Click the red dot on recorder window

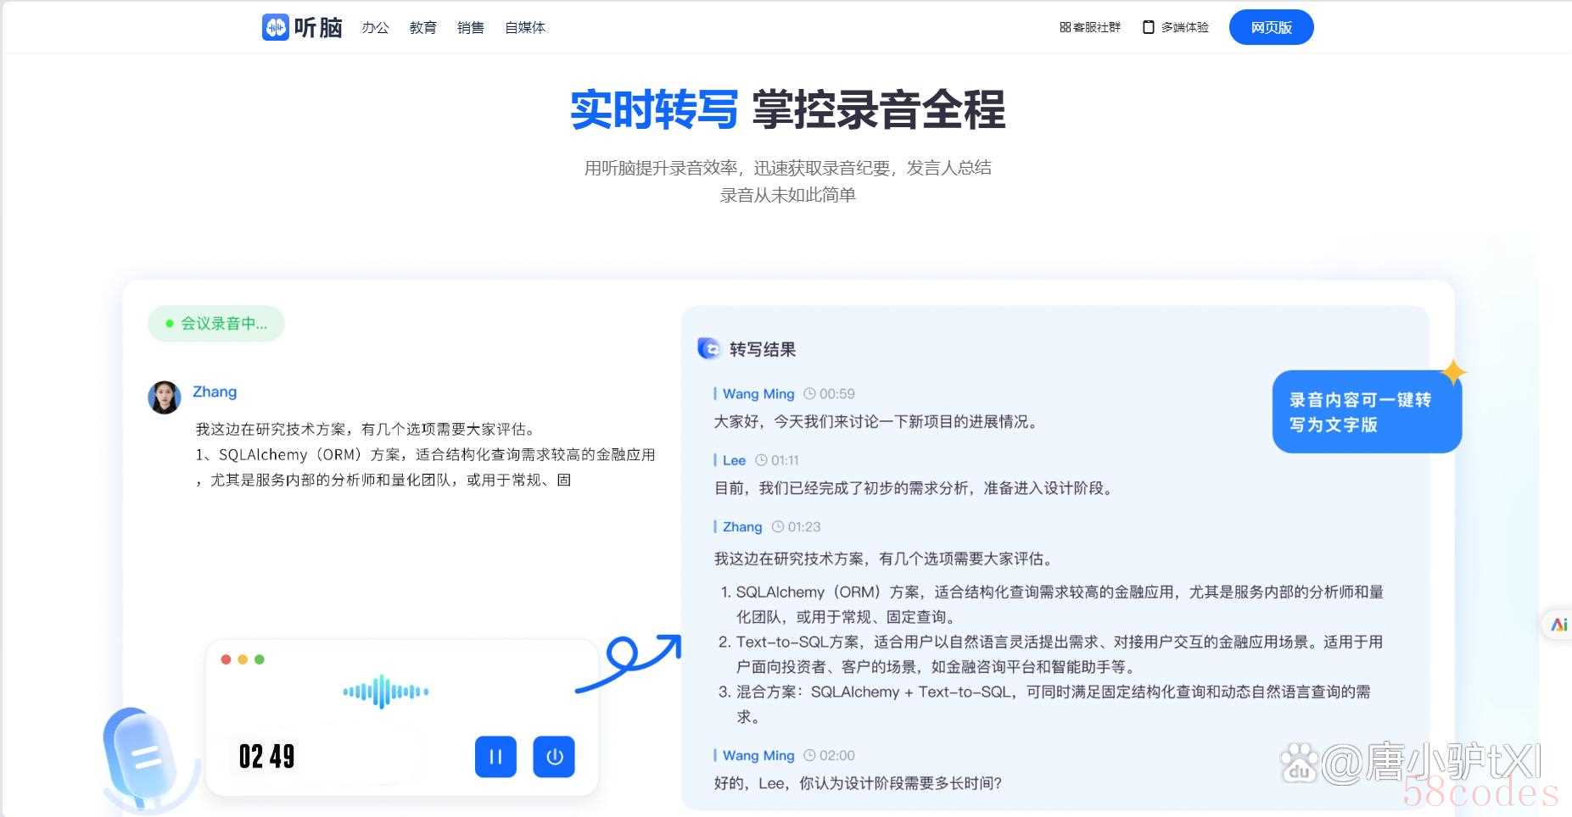click(226, 659)
